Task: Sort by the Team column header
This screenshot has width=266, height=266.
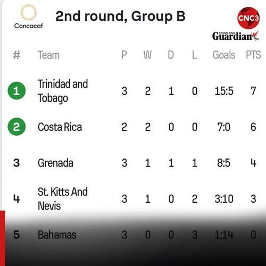Action: tap(48, 55)
